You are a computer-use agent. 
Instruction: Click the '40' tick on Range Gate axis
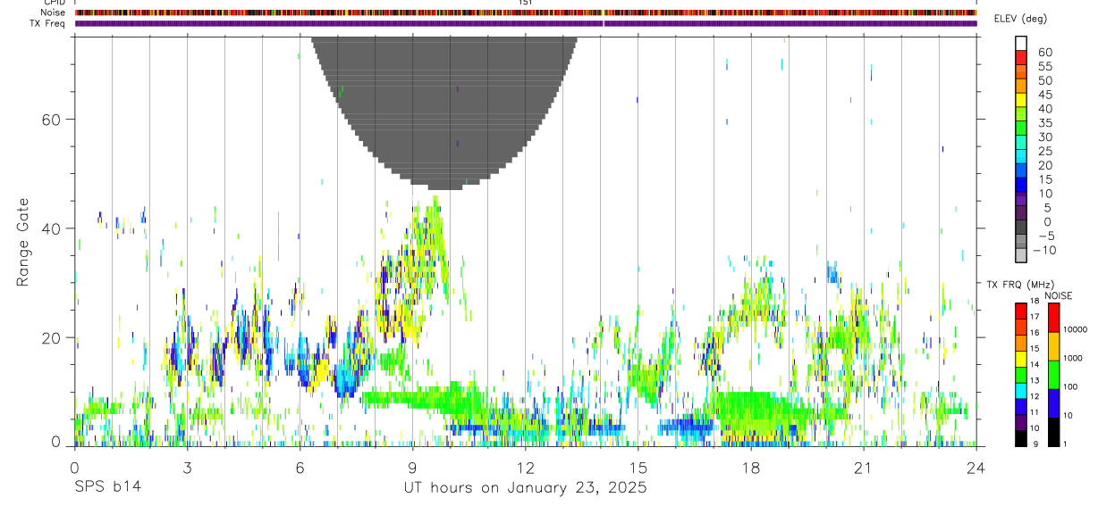coord(52,228)
